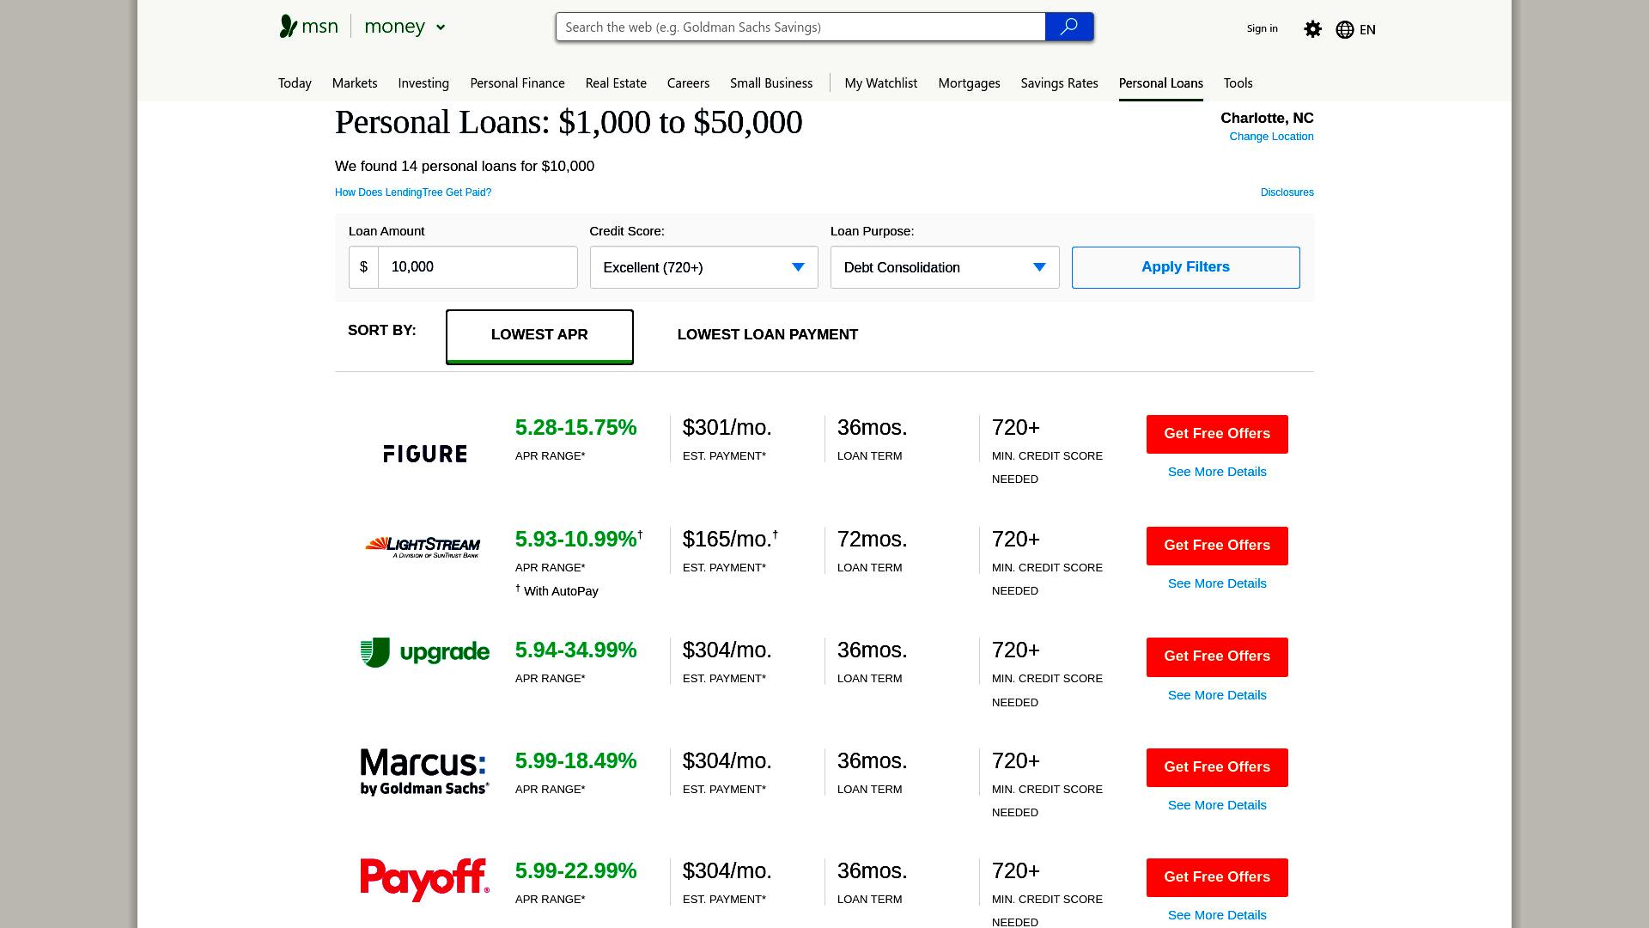The image size is (1649, 928).
Task: See More Details for Payoff loan
Action: tap(1217, 915)
